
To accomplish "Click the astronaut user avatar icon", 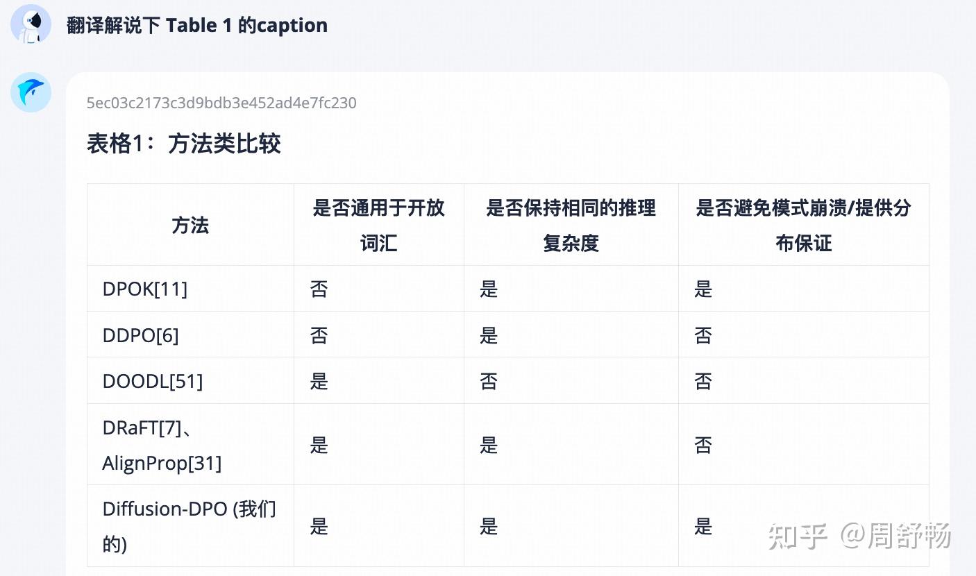I will [x=31, y=24].
